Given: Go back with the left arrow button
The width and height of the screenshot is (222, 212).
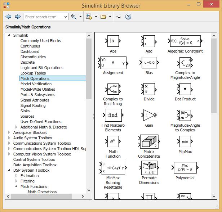Looking at the screenshot, I should pyautogui.click(x=8, y=17).
